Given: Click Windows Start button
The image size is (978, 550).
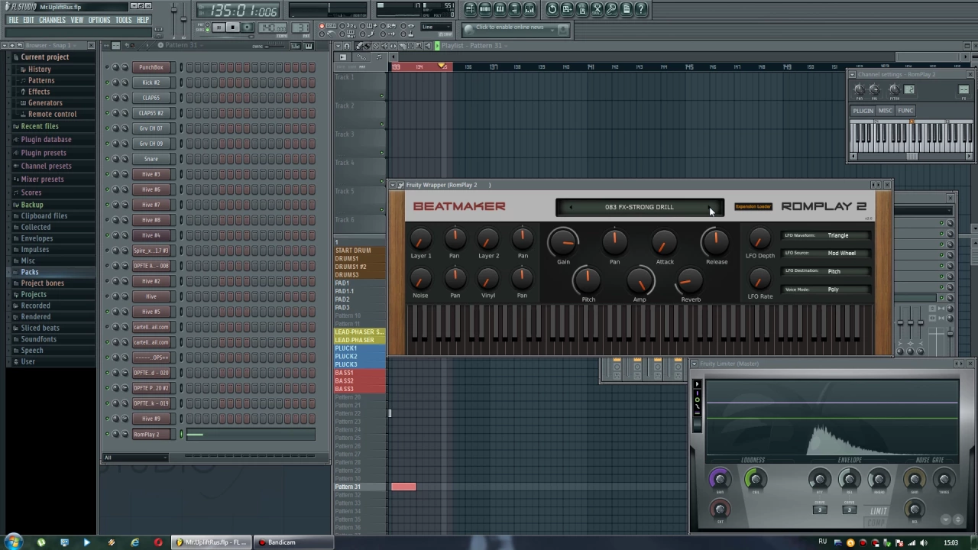Looking at the screenshot, I should point(14,542).
